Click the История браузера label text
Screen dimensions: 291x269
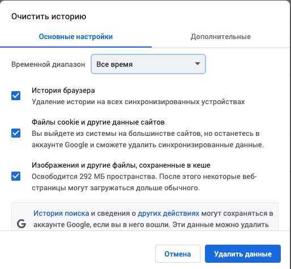click(x=63, y=91)
